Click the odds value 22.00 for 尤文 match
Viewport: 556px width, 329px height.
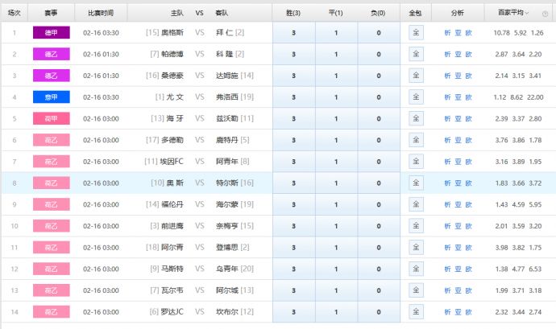pyautogui.click(x=535, y=97)
